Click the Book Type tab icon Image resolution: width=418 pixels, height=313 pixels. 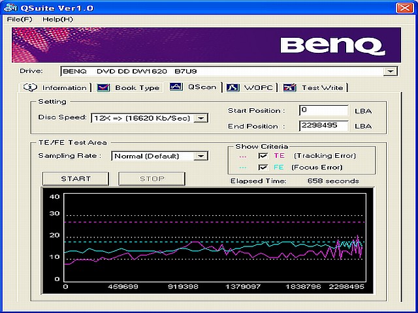103,87
